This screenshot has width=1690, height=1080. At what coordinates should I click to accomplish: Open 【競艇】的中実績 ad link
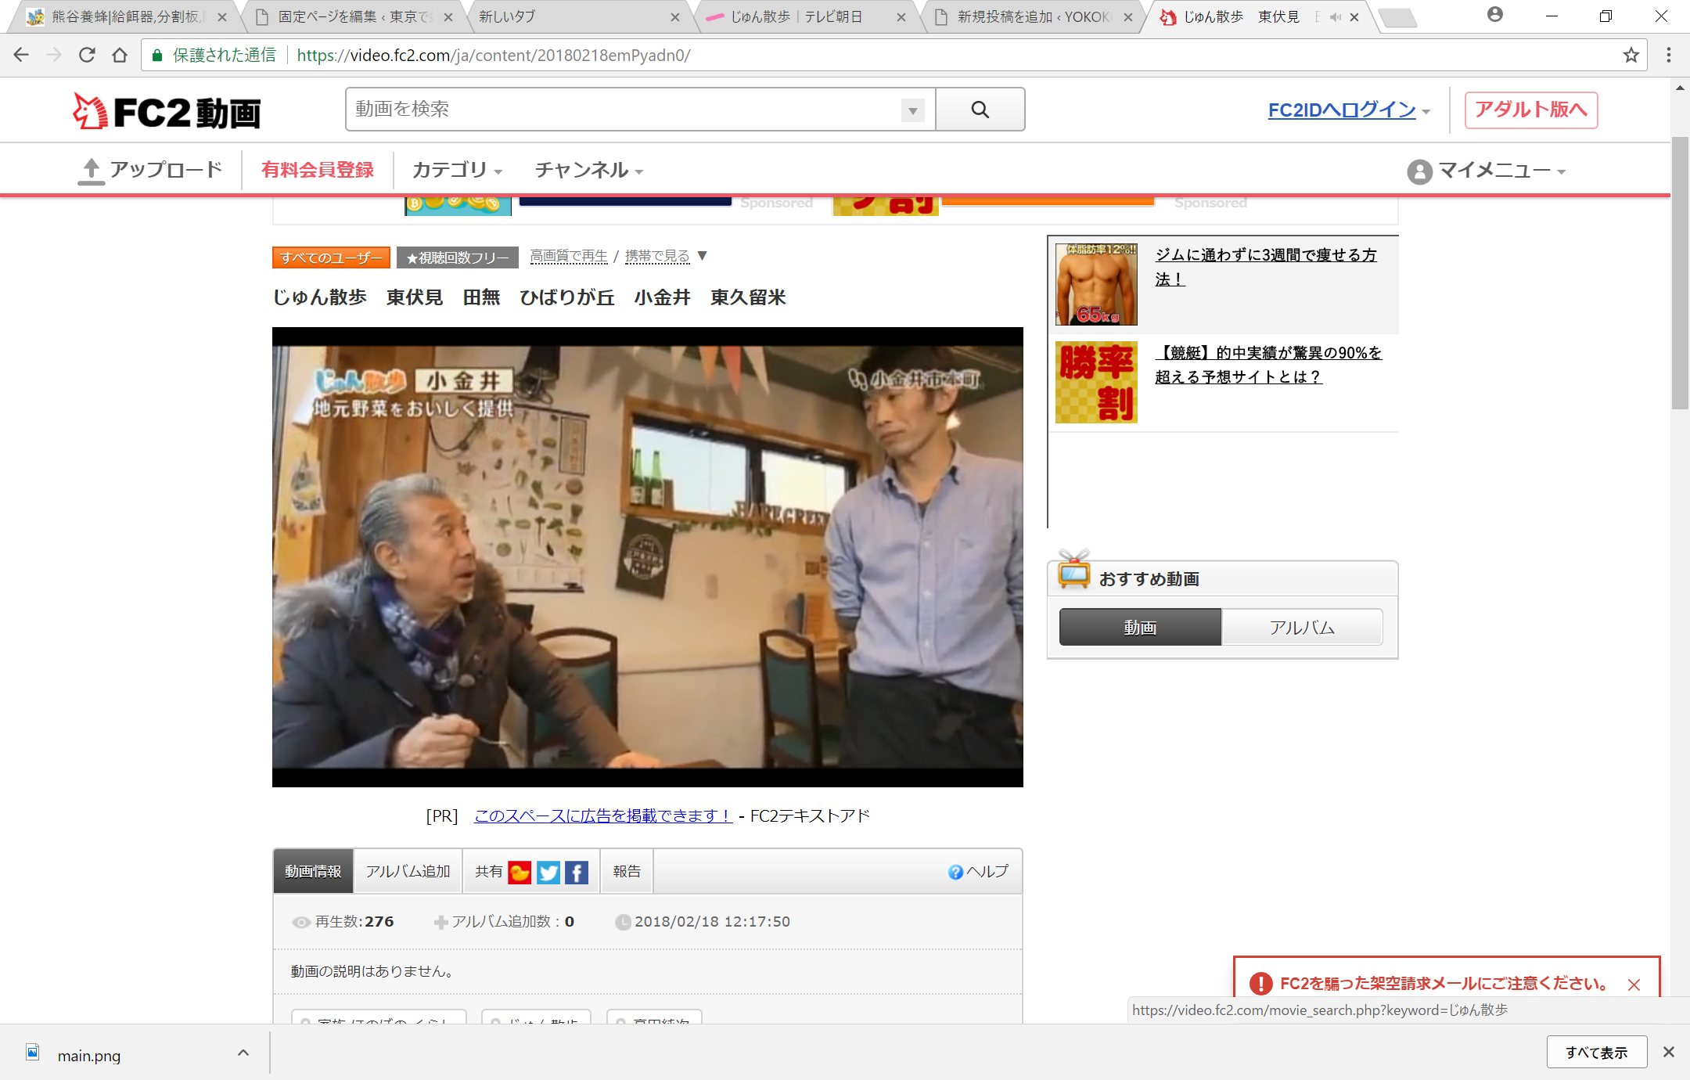click(1268, 365)
